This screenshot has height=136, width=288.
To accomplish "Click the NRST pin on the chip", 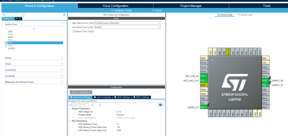I will (x=204, y=85).
